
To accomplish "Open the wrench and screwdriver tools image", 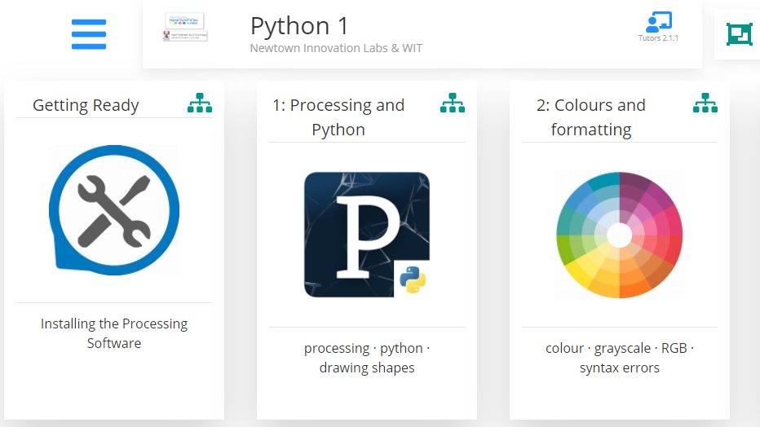I will click(114, 210).
